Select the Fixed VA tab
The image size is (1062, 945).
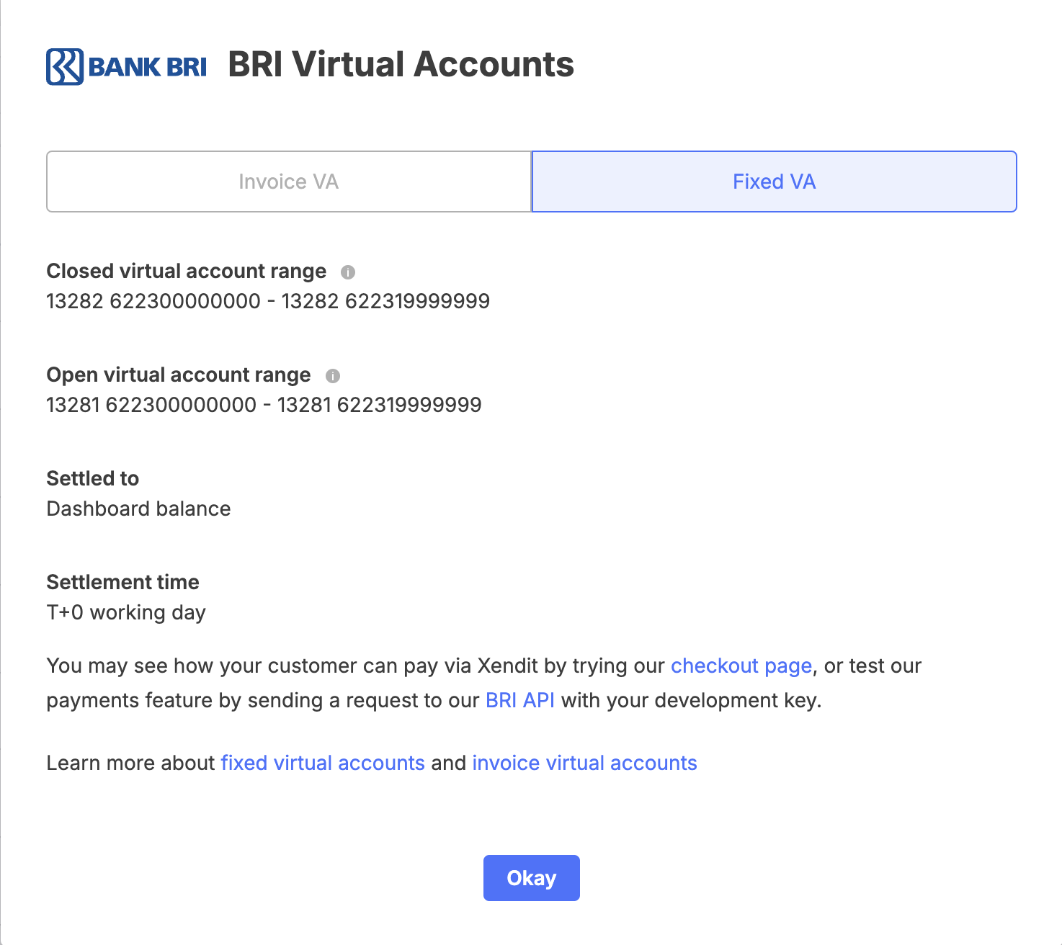pos(774,182)
